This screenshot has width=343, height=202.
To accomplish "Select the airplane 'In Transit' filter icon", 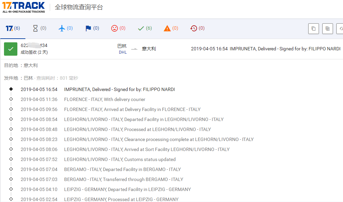I will [x=62, y=28].
